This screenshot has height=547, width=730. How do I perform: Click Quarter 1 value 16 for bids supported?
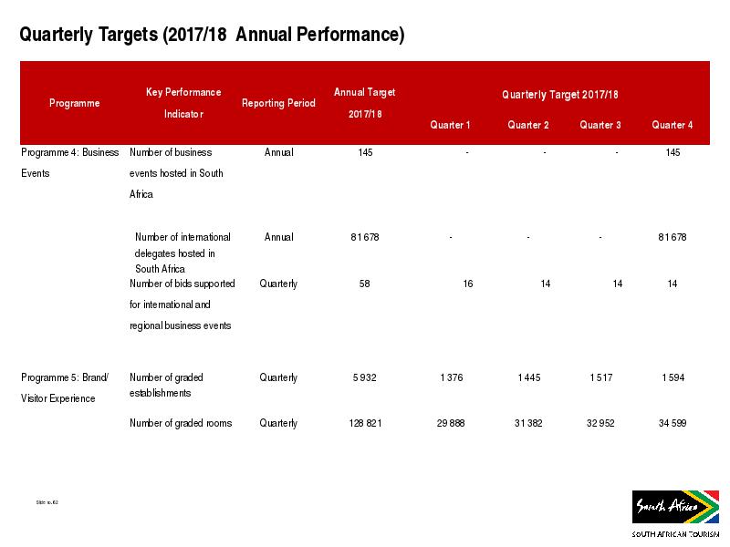[468, 284]
